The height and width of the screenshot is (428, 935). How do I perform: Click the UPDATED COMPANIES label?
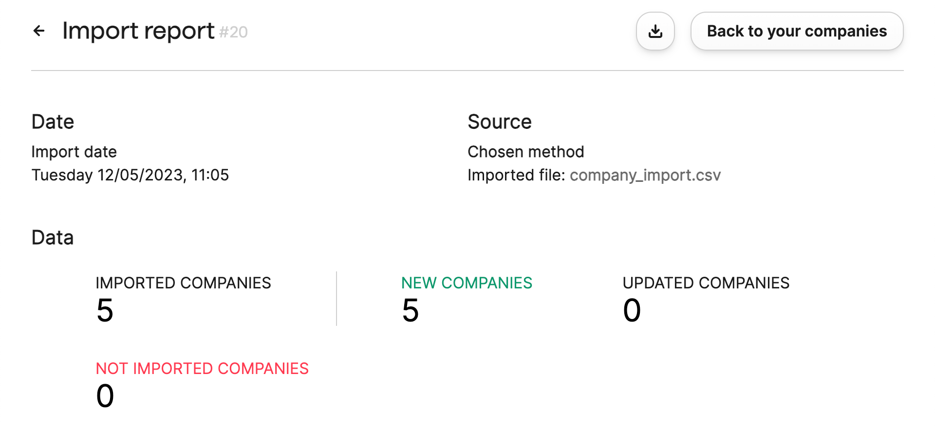click(x=706, y=283)
